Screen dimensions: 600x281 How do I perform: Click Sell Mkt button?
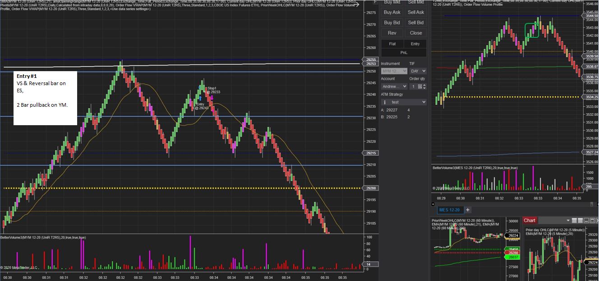tap(416, 2)
